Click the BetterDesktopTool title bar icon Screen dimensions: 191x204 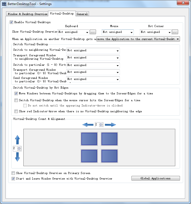coord(4,4)
